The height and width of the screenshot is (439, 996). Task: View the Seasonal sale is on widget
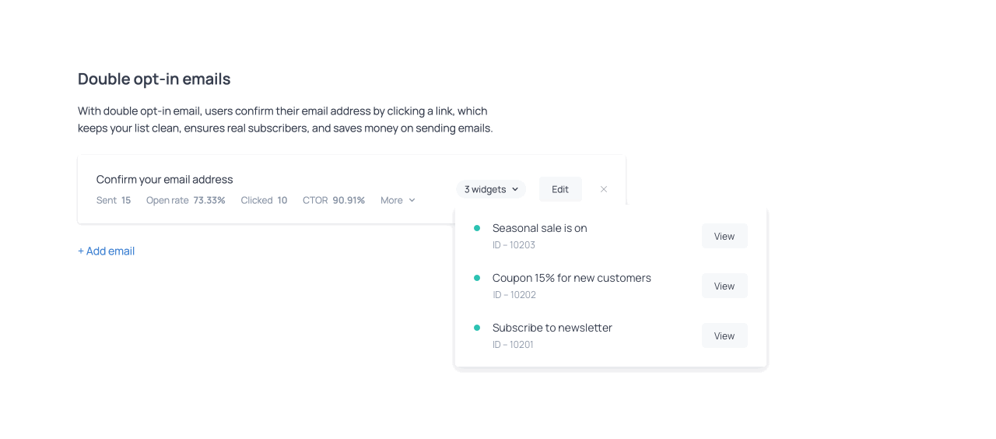click(x=724, y=236)
